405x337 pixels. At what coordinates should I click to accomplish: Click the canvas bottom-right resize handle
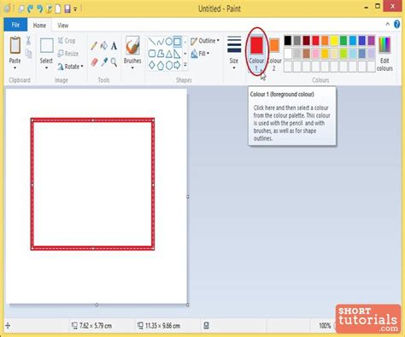click(x=188, y=305)
